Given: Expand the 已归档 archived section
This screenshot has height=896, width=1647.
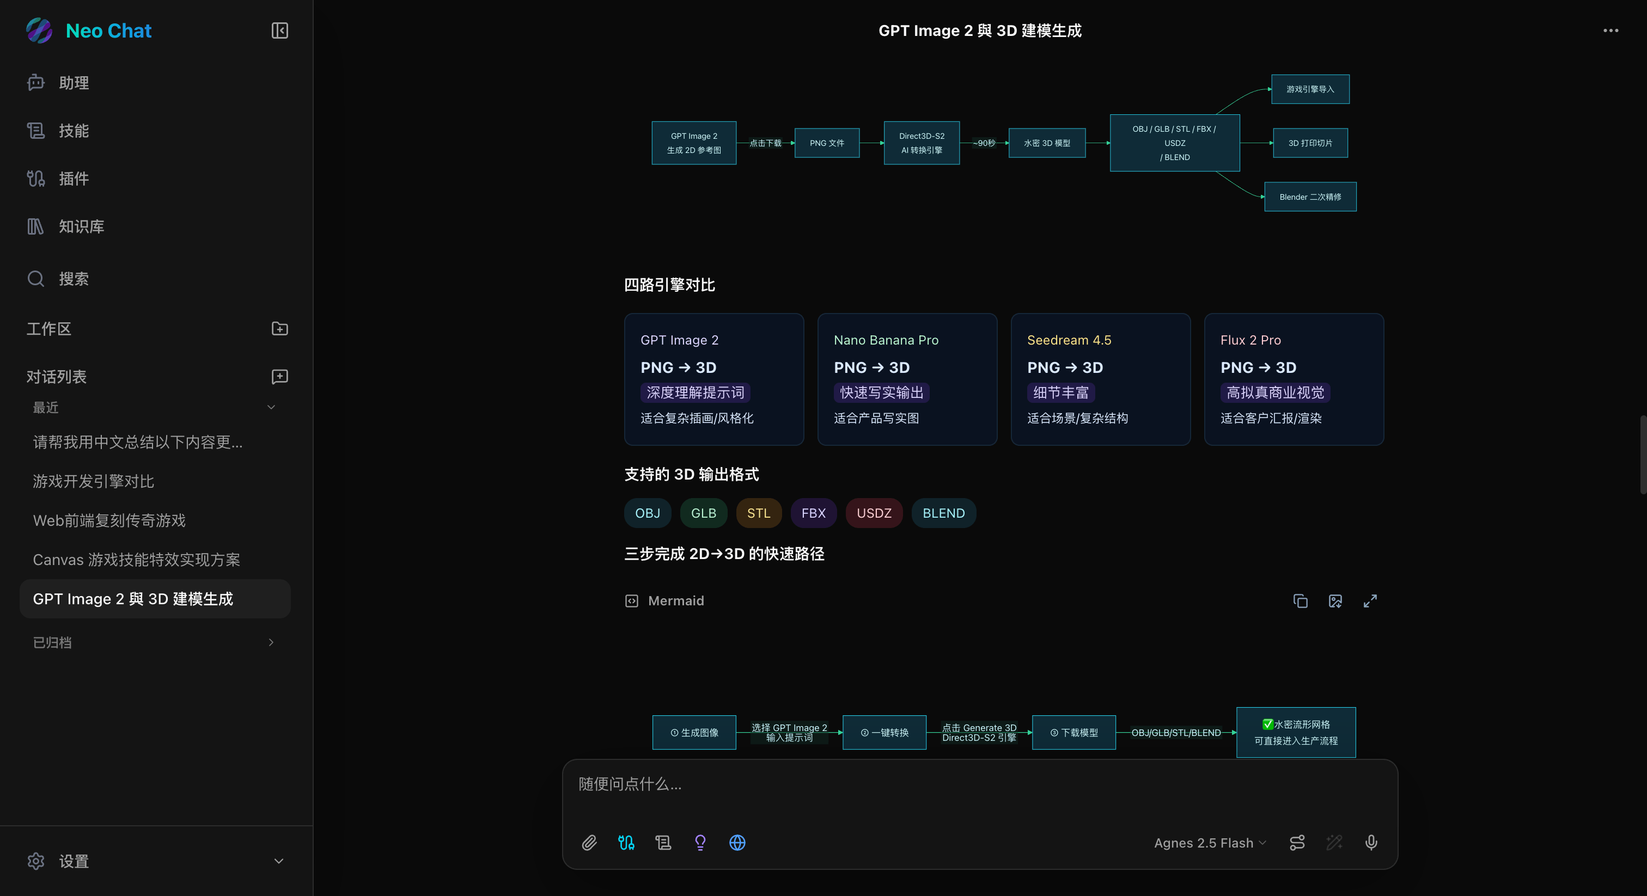Looking at the screenshot, I should click(271, 642).
